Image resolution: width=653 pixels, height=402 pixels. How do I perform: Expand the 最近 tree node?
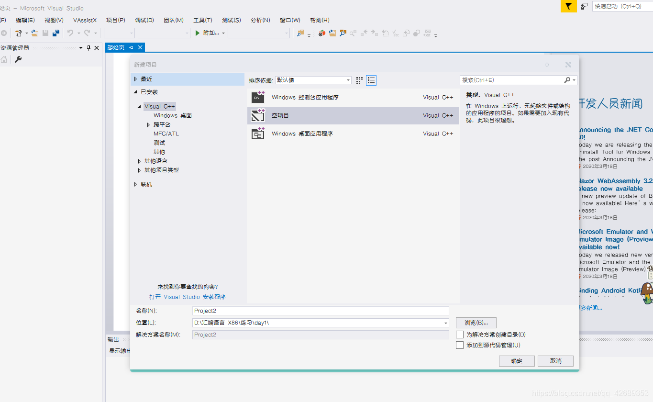click(135, 79)
